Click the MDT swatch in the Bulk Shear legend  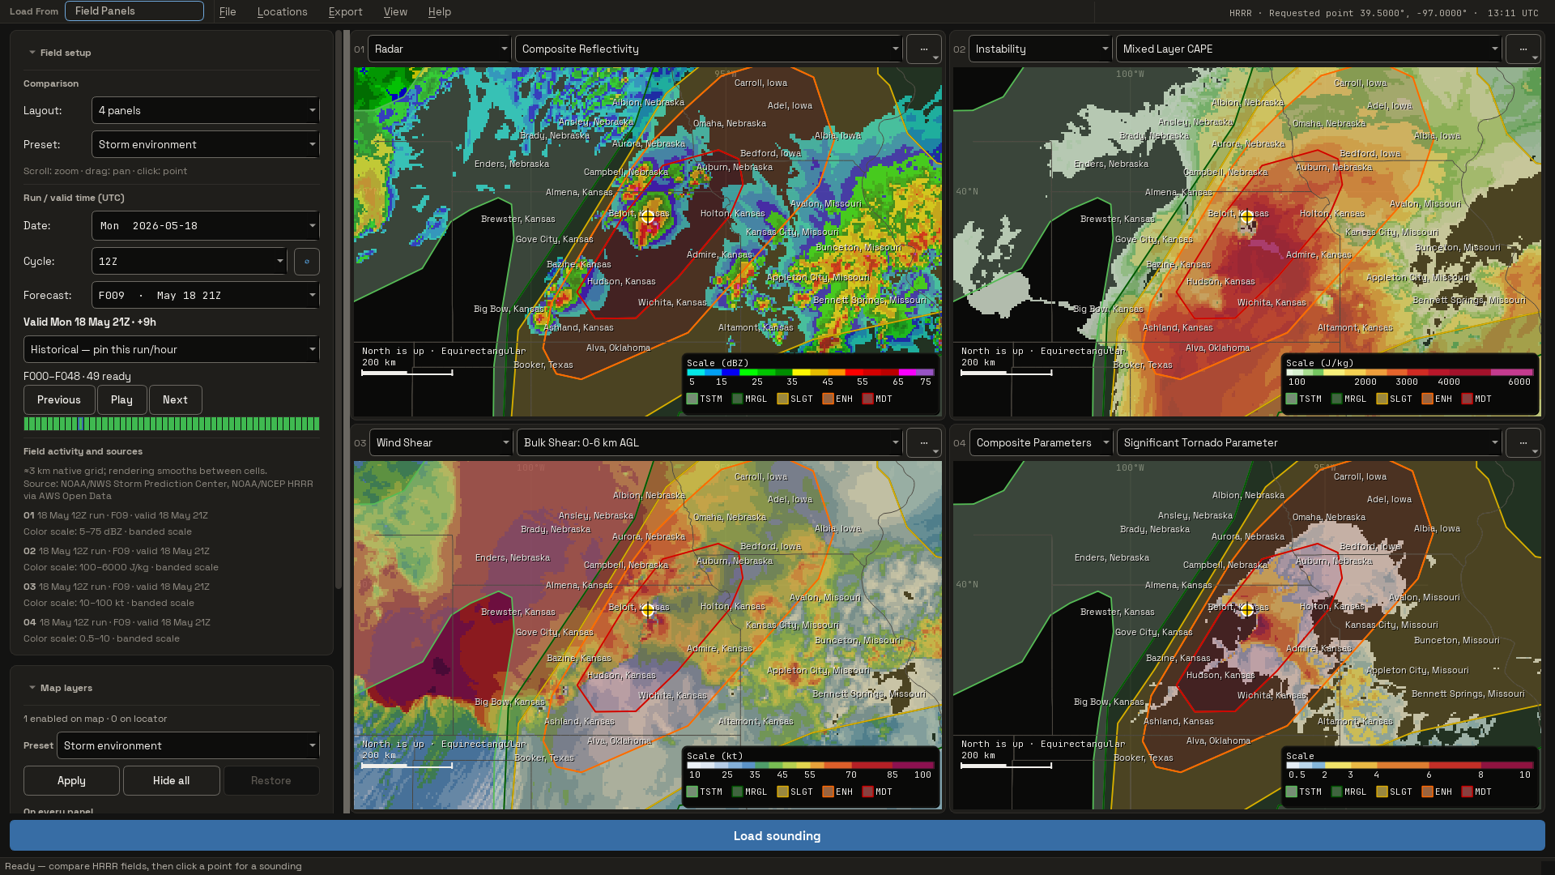(868, 792)
